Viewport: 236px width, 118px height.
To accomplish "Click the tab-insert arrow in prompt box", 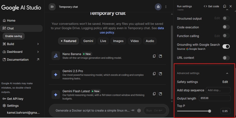I will coord(132,110).
